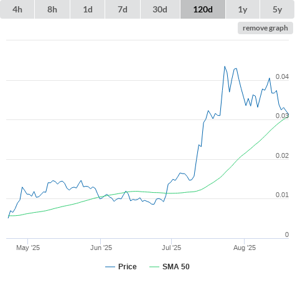Click the Aug '25 axis label
295x283 pixels.
click(x=245, y=248)
